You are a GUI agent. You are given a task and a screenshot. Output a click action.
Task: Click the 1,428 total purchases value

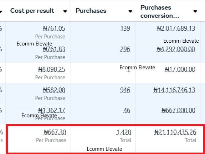[124, 132]
